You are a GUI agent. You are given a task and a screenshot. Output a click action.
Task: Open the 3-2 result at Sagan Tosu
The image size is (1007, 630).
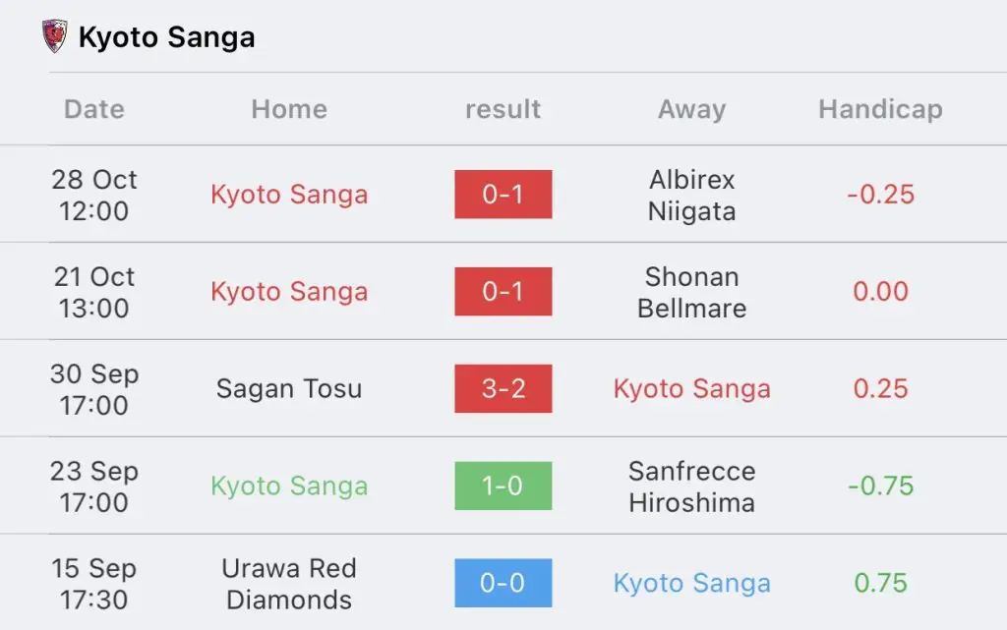click(x=503, y=388)
